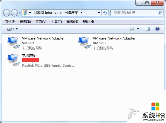
Task: Click the search magnifier icon
Action: pos(160,13)
